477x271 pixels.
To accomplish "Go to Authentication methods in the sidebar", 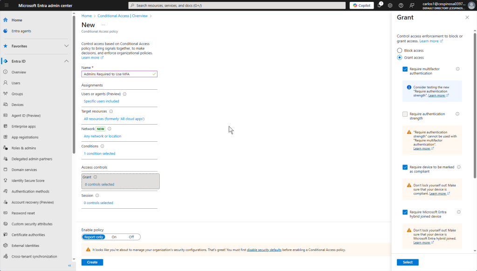I will [x=30, y=192].
